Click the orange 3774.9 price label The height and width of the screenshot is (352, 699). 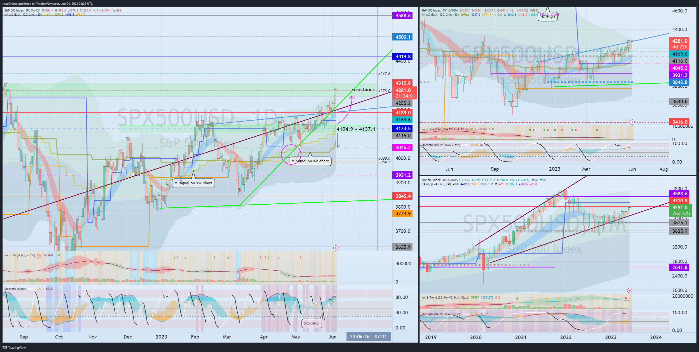403,213
